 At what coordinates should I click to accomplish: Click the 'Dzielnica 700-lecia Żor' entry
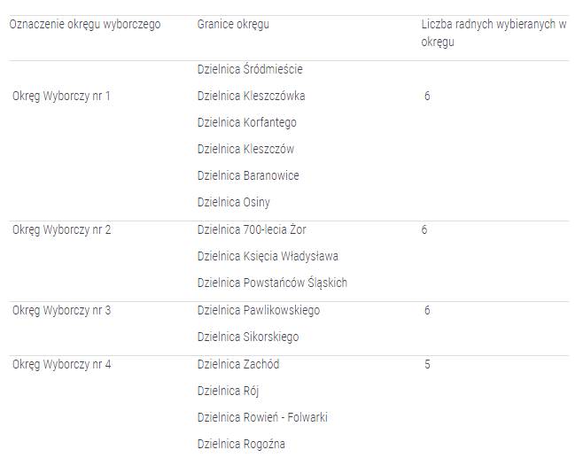[252, 230]
